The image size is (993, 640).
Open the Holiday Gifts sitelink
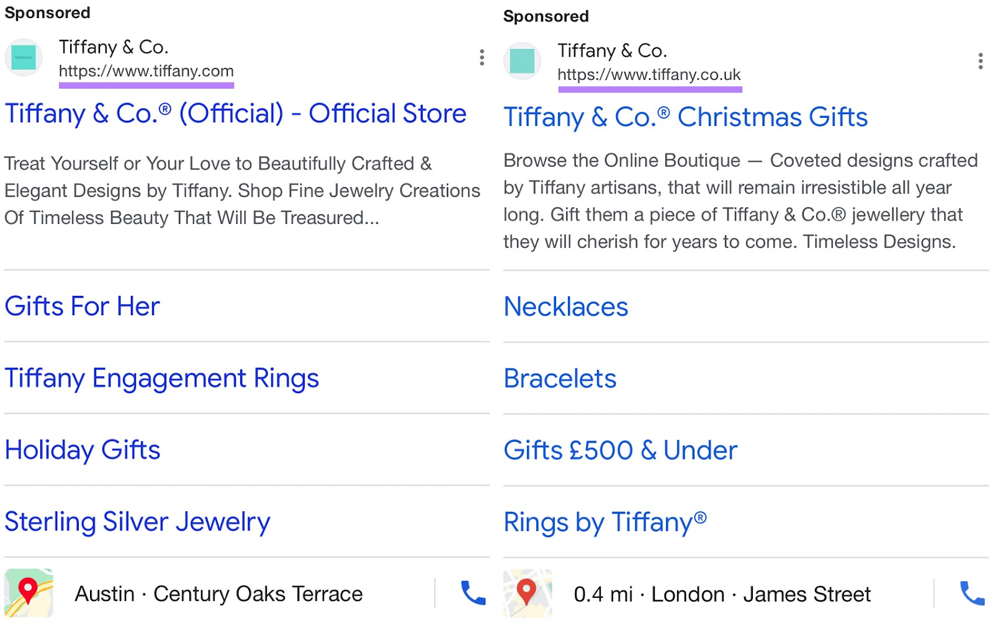click(83, 450)
